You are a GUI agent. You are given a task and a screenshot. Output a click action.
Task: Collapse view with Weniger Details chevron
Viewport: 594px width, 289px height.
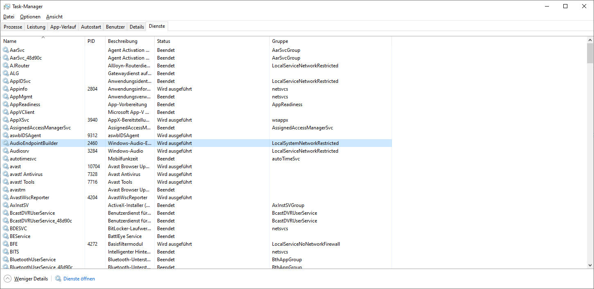pyautogui.click(x=8, y=279)
